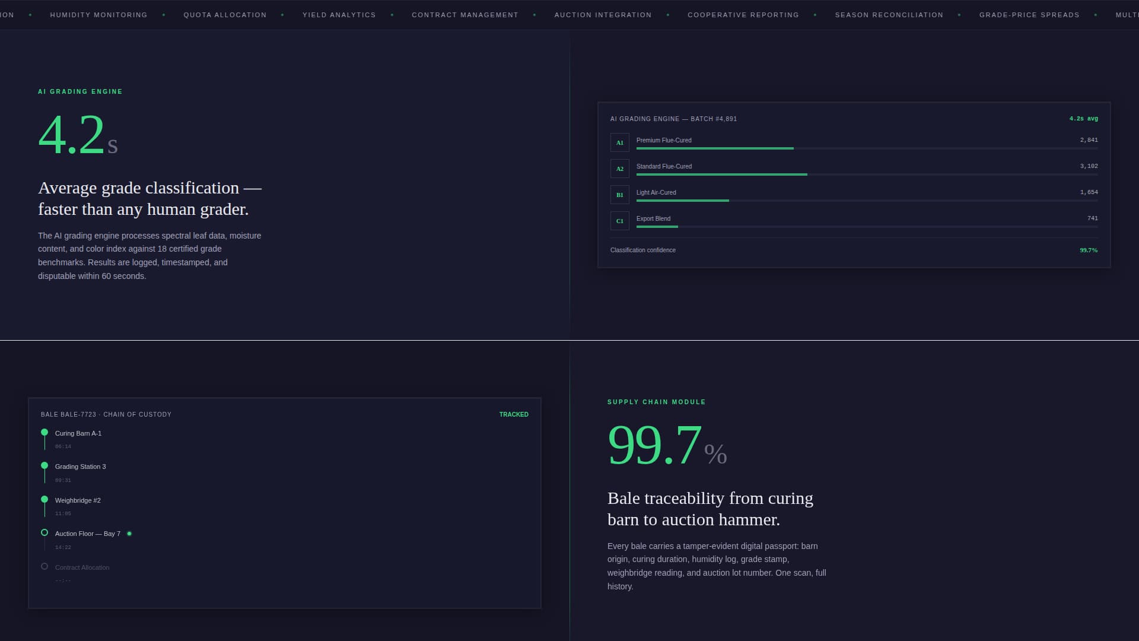Image resolution: width=1139 pixels, height=641 pixels.
Task: Click the TRACKED status label
Action: pyautogui.click(x=514, y=414)
